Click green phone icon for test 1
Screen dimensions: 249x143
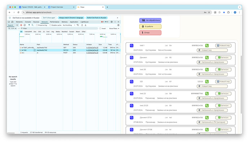point(207,45)
